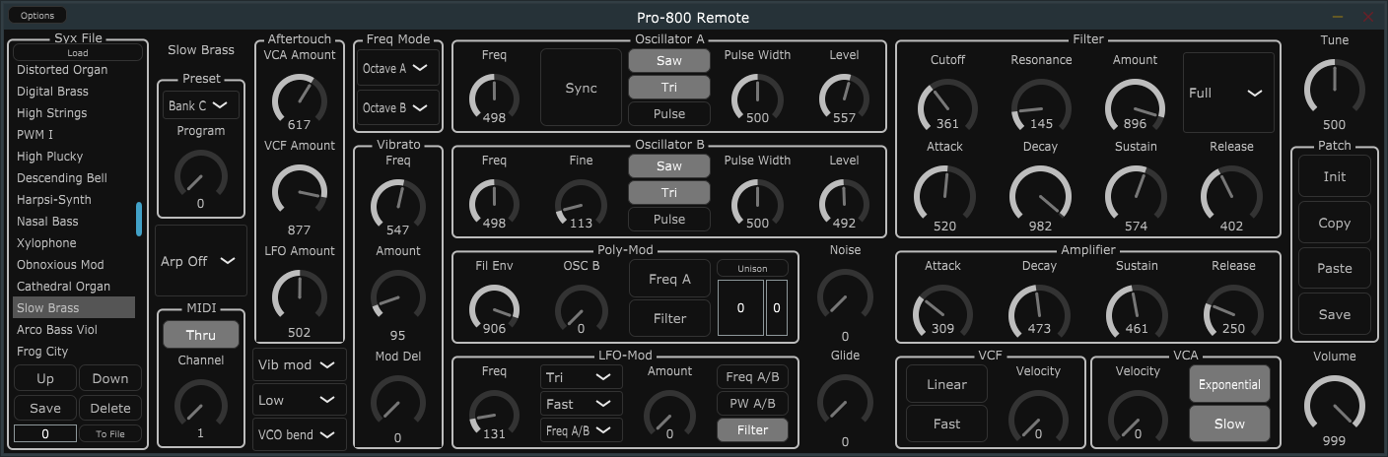Screen dimensions: 1388x457
Task: Open the Octave A dropdown
Action: point(397,69)
